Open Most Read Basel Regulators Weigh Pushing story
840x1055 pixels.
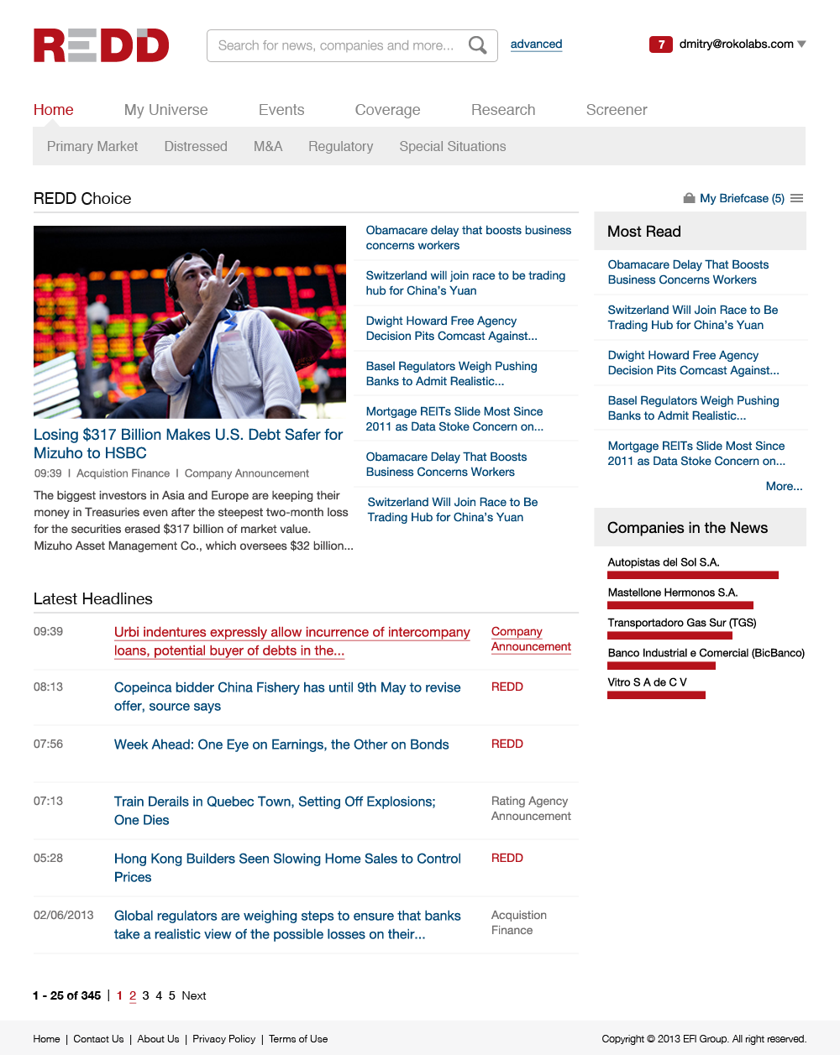[x=694, y=408]
